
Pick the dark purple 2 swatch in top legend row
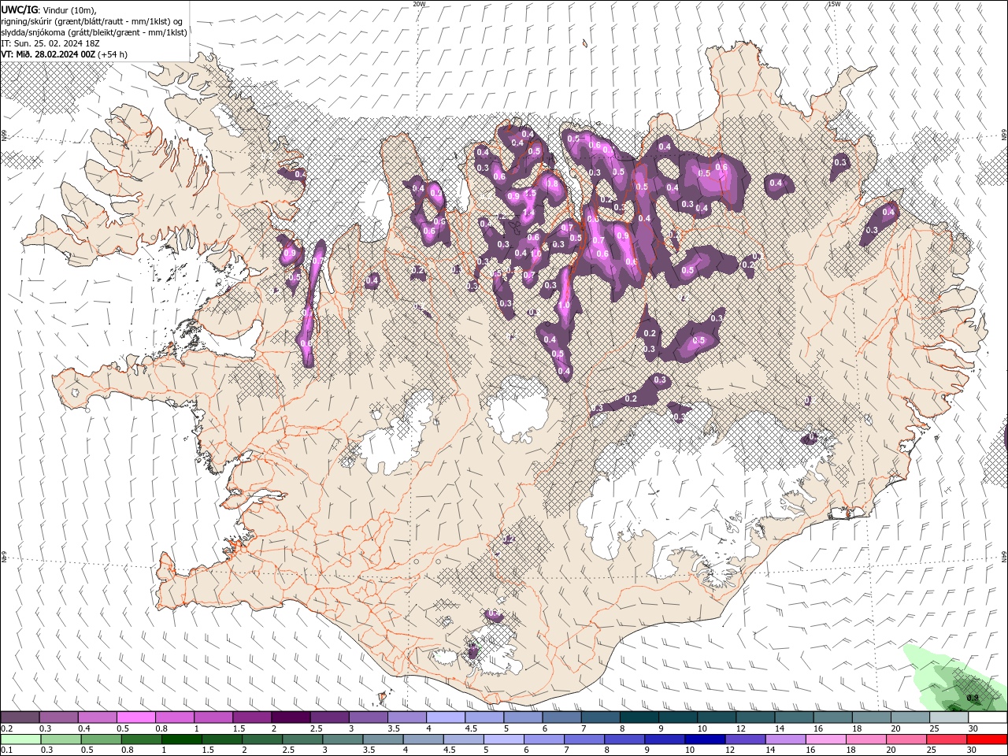click(x=291, y=717)
